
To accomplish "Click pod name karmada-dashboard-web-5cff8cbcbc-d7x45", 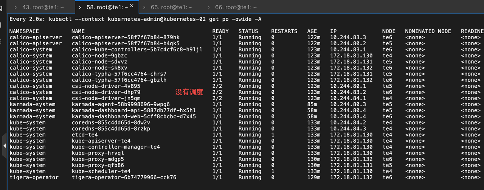I will (134, 116).
